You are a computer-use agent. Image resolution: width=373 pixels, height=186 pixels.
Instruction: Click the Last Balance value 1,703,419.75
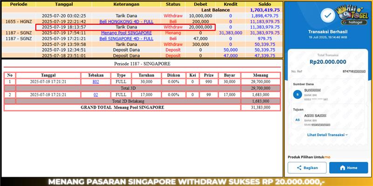pos(264,10)
